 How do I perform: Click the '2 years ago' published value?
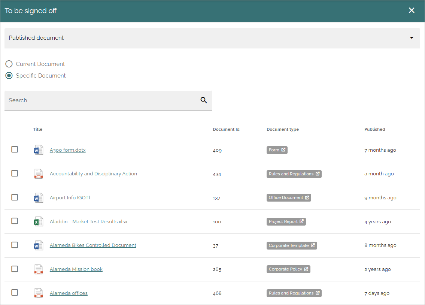click(x=377, y=269)
